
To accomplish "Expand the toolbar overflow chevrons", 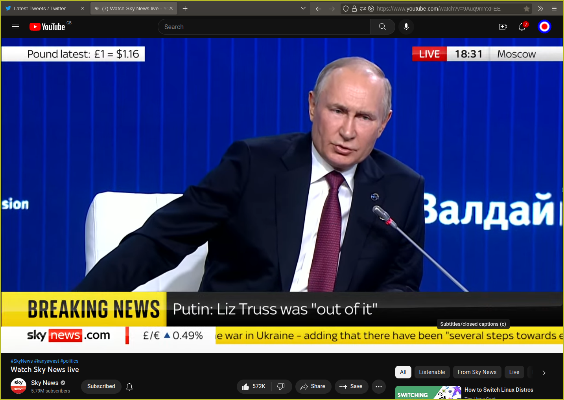I will pos(541,9).
